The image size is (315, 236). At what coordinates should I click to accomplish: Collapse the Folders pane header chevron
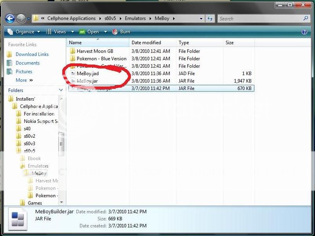tap(61, 90)
